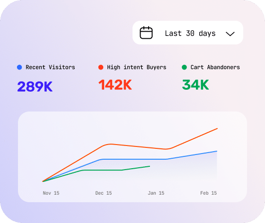The image size is (265, 223).
Task: Click the red High intent Buyers dot
Action: coord(101,67)
